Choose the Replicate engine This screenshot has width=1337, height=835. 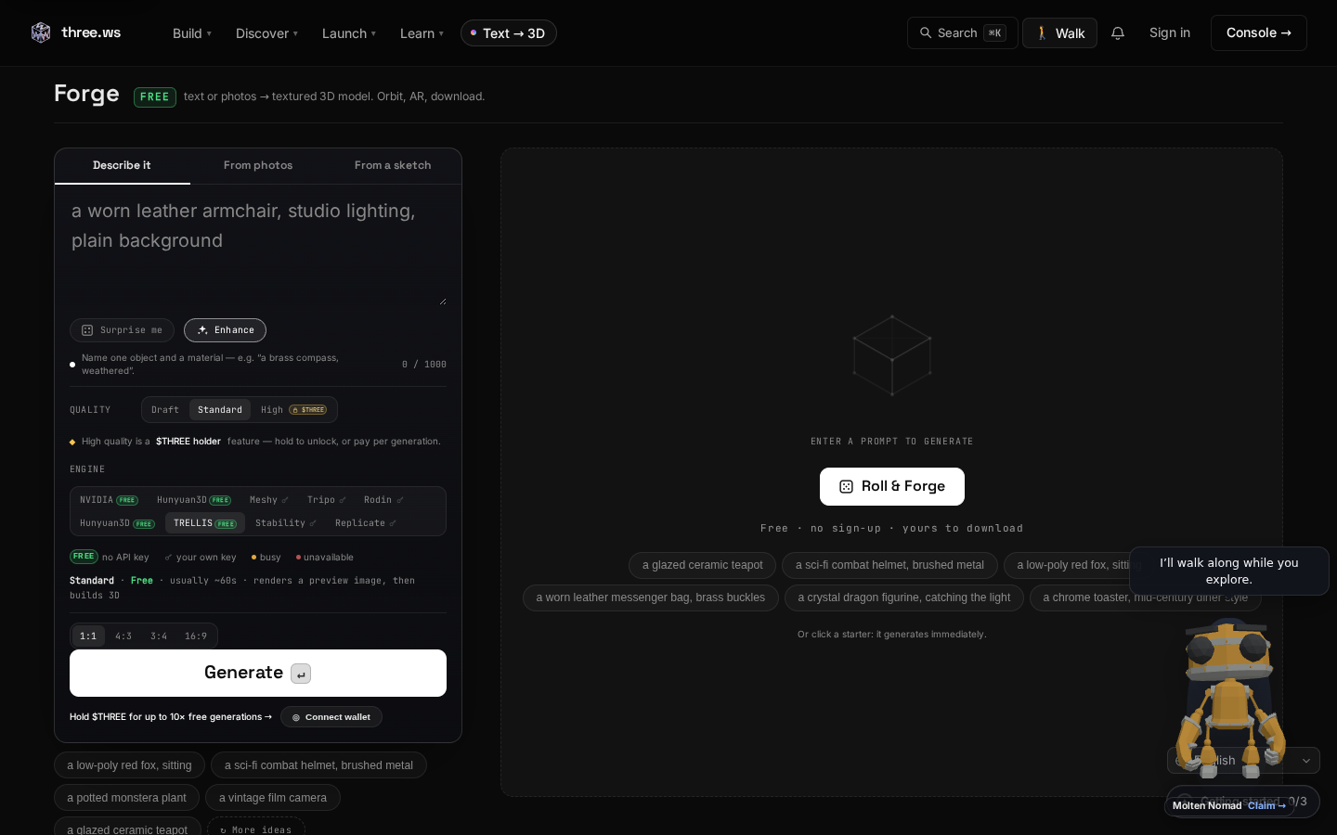[x=366, y=523]
